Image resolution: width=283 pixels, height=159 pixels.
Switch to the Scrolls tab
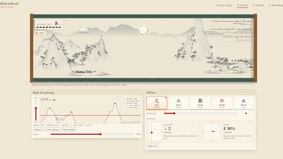coord(243,5)
